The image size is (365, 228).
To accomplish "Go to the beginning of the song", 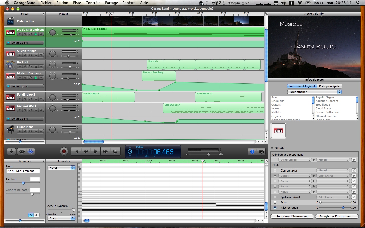I will click(76, 151).
